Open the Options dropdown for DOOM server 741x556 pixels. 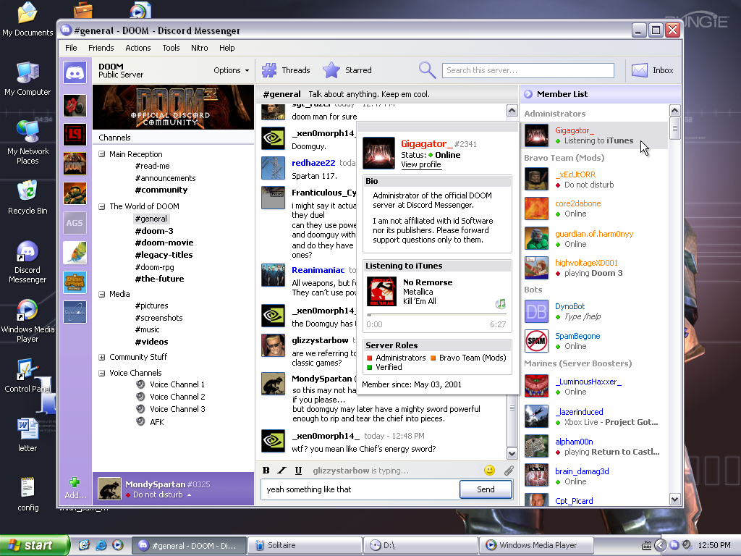231,70
